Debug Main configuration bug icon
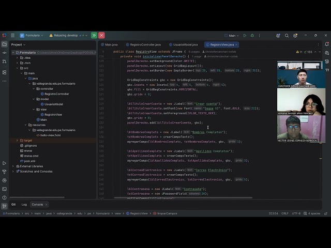The image size is (331, 248). (x=252, y=36)
